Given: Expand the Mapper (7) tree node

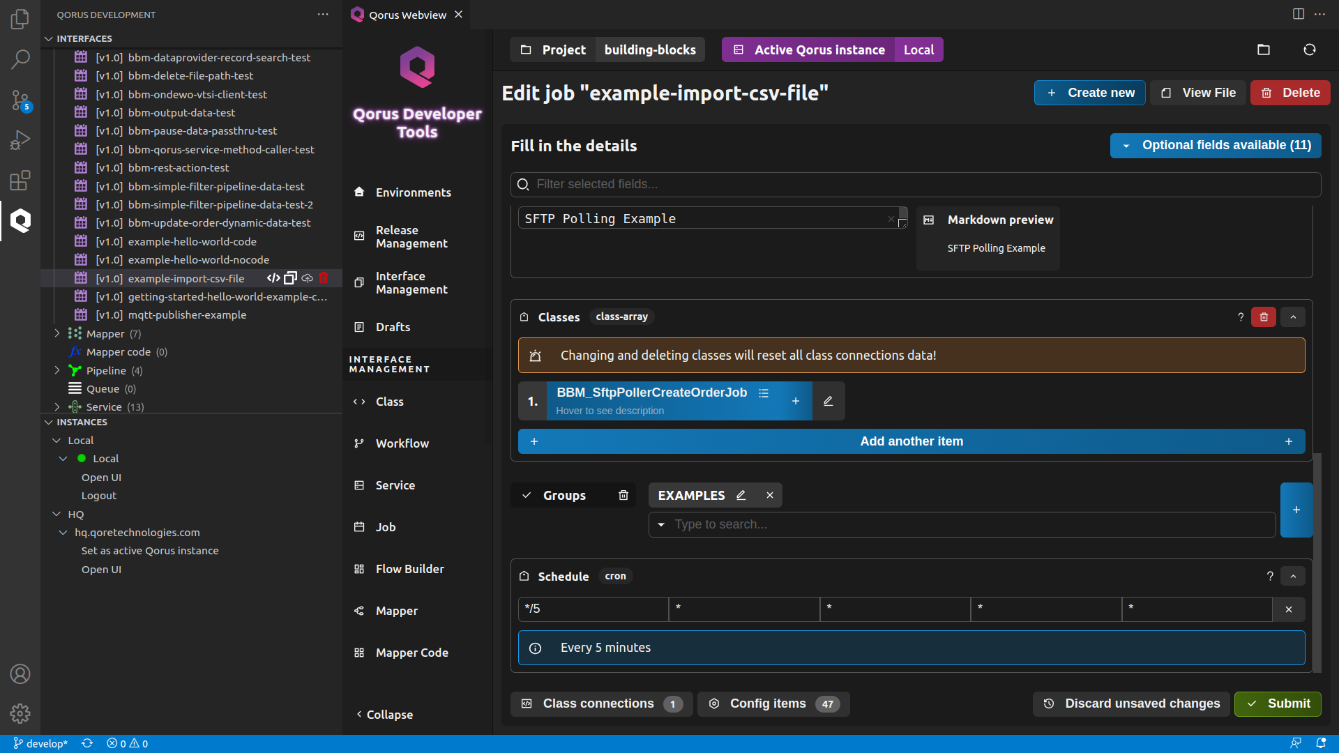Looking at the screenshot, I should [57, 333].
